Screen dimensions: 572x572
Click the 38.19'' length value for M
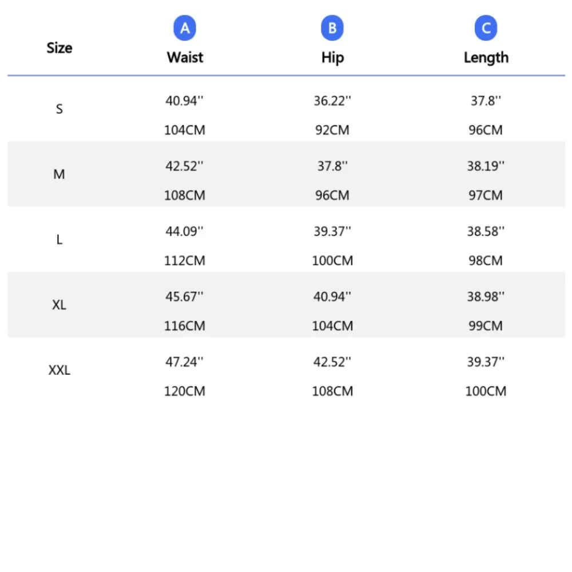point(486,166)
